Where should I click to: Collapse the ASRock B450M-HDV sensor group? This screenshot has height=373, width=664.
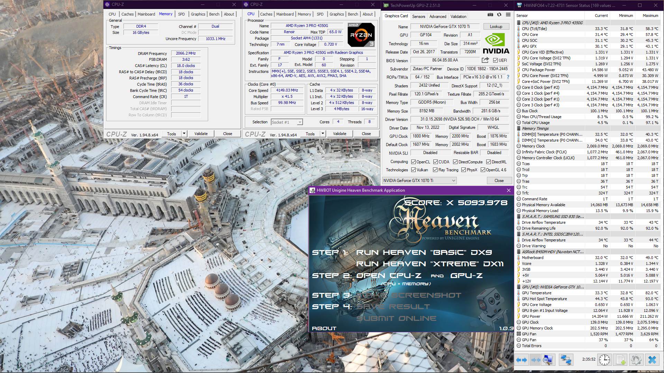click(518, 252)
